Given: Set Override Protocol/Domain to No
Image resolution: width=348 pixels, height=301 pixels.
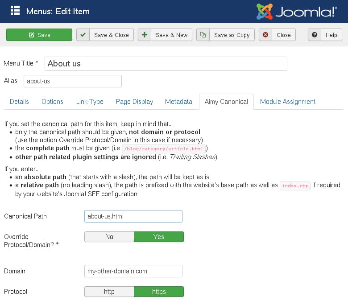Looking at the screenshot, I should click(109, 237).
